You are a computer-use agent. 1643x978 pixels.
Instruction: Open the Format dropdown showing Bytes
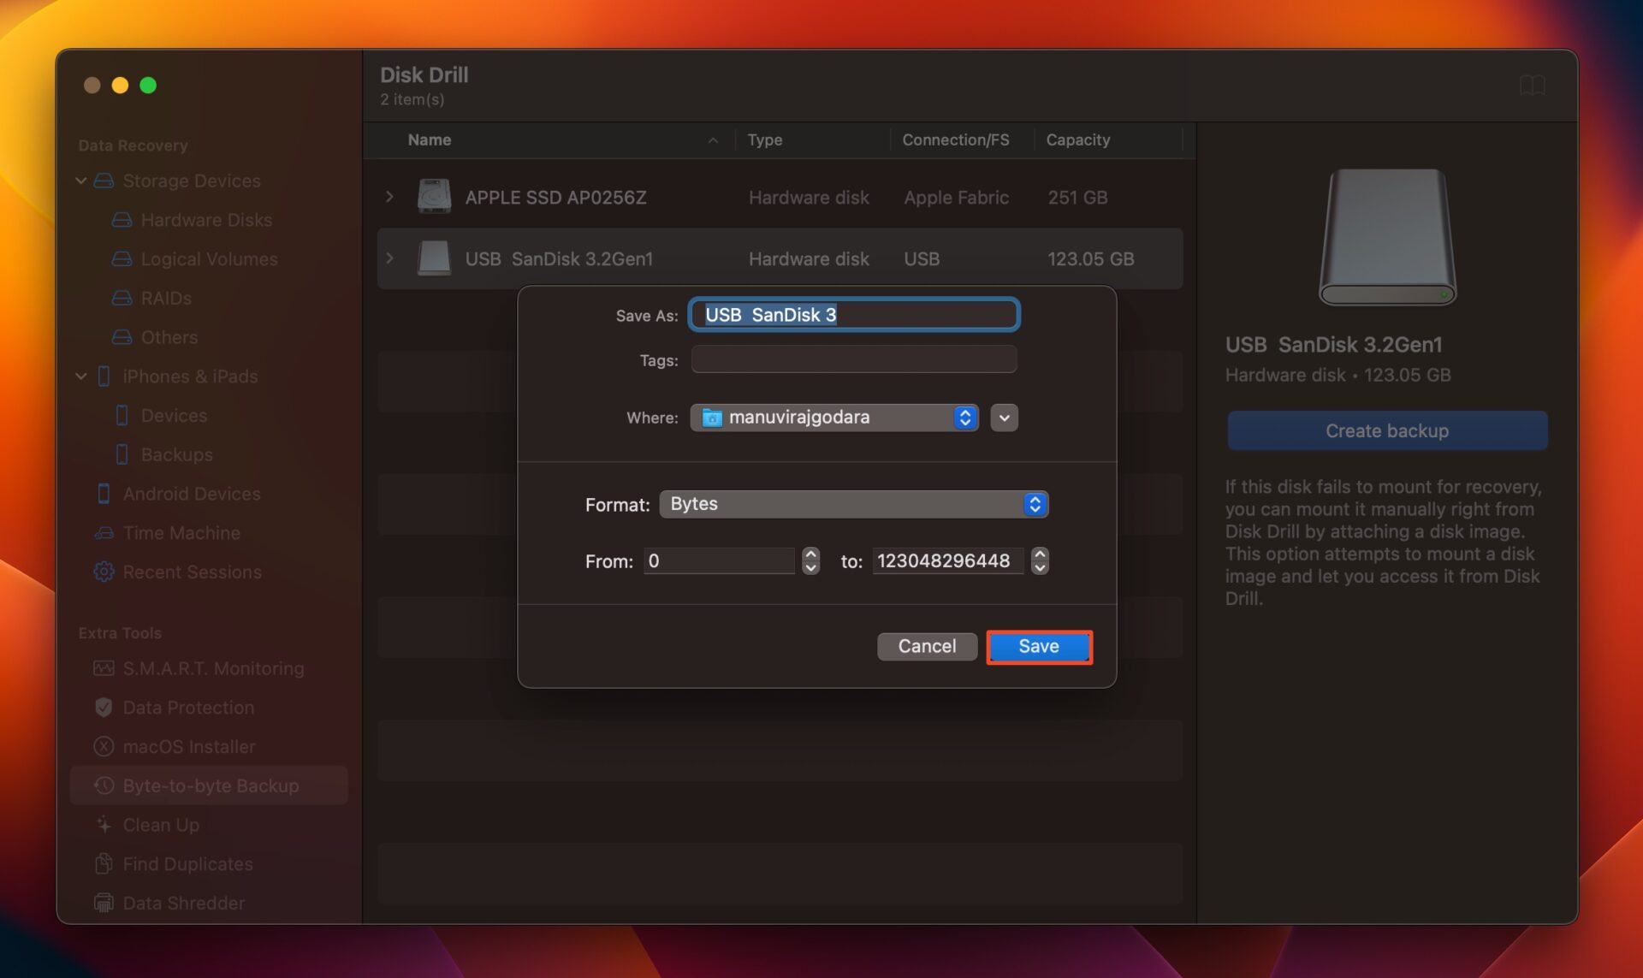(x=1035, y=504)
